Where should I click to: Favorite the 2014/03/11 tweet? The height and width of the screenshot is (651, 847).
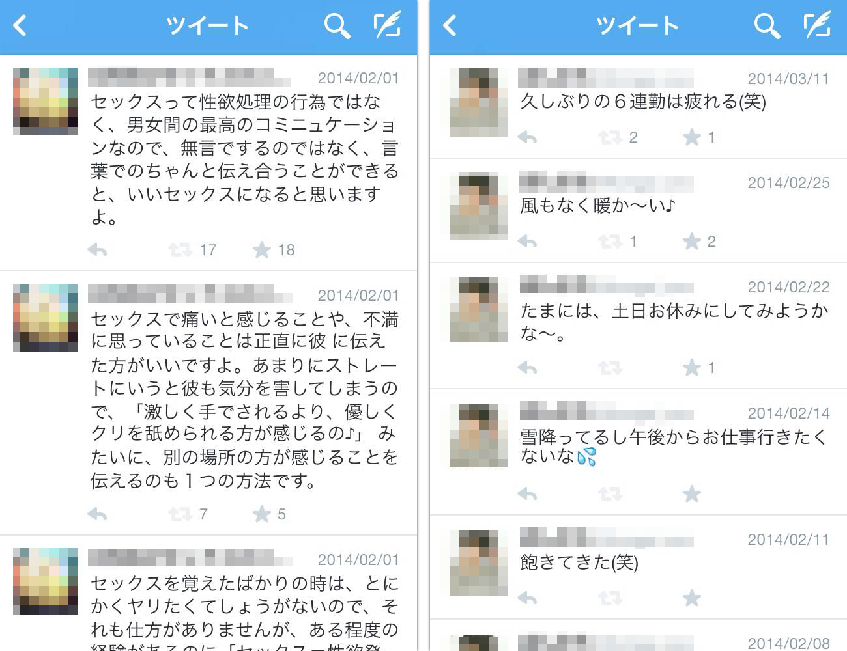coord(692,137)
